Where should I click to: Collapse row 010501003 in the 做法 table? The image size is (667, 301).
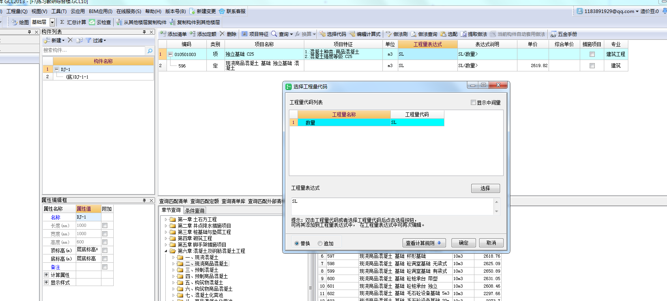(x=170, y=54)
